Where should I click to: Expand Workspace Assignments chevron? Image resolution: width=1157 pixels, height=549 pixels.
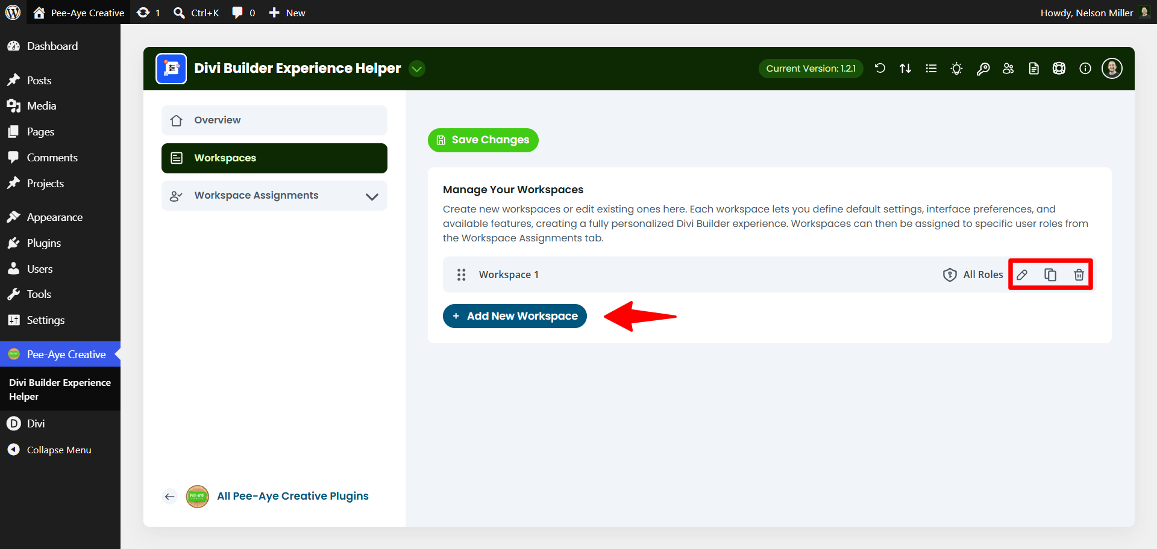tap(372, 196)
